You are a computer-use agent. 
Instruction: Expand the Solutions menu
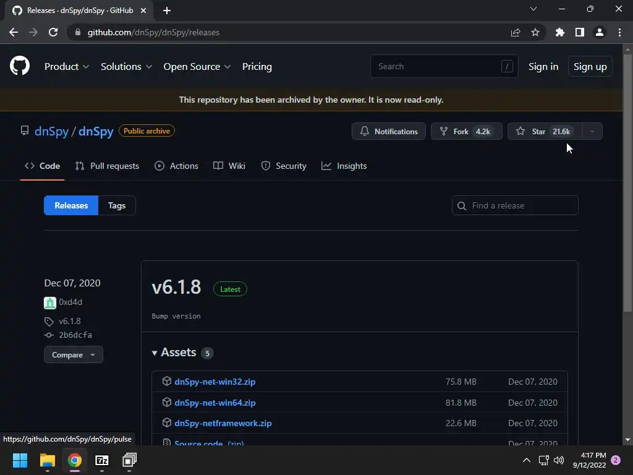126,67
